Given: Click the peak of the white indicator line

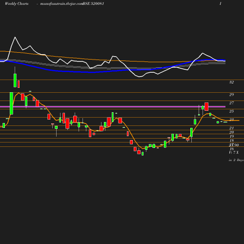Looking at the screenshot, I should [x=15, y=37].
